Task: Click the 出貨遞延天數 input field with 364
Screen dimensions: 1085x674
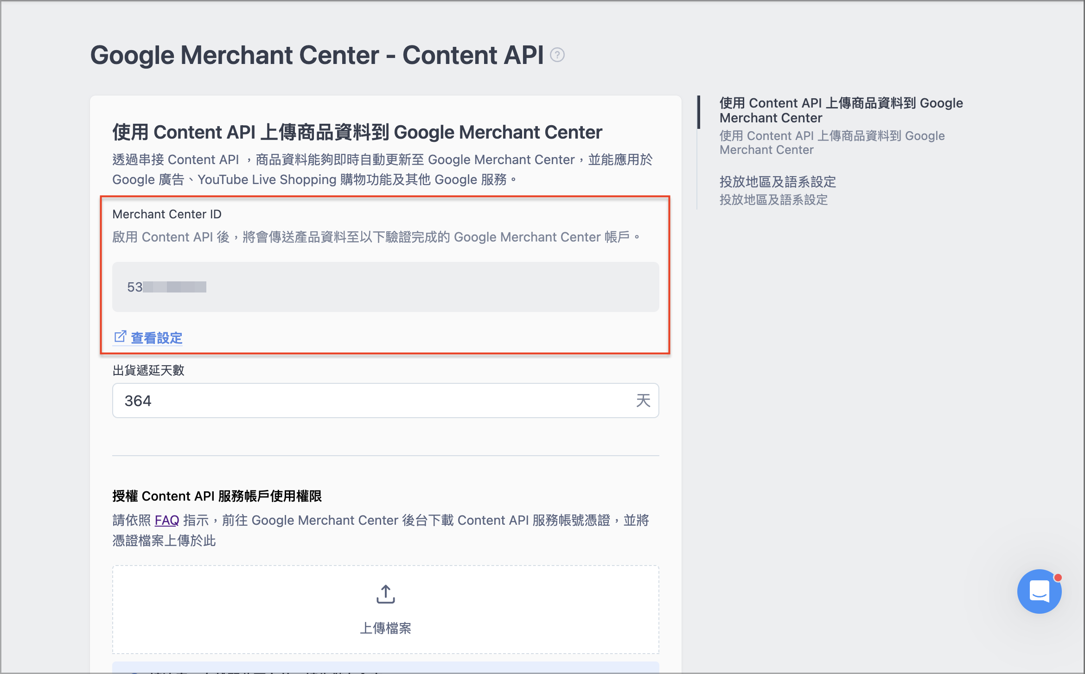Action: click(x=385, y=401)
